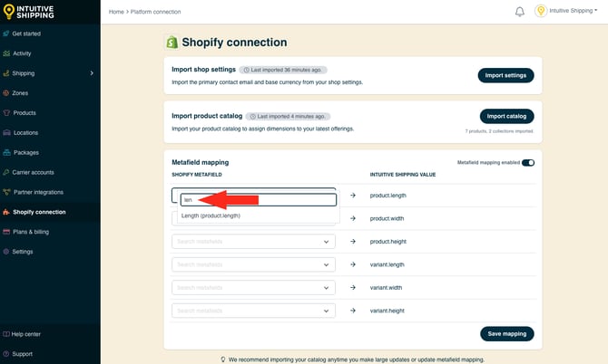The width and height of the screenshot is (608, 364).
Task: Click the arrow icon beside product.length
Action: pos(353,196)
